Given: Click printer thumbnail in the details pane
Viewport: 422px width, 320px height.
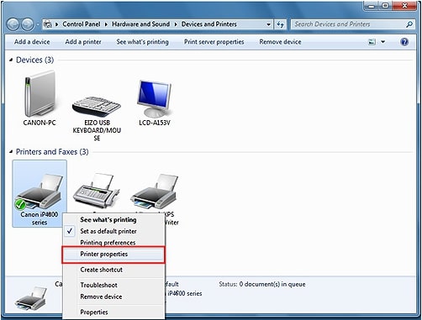Looking at the screenshot, I should tap(31, 299).
